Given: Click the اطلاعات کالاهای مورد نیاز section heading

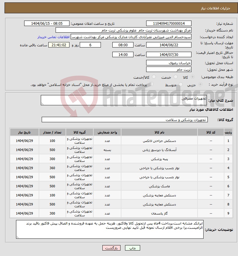Looking at the screenshot, I should pyautogui.click(x=211, y=110).
